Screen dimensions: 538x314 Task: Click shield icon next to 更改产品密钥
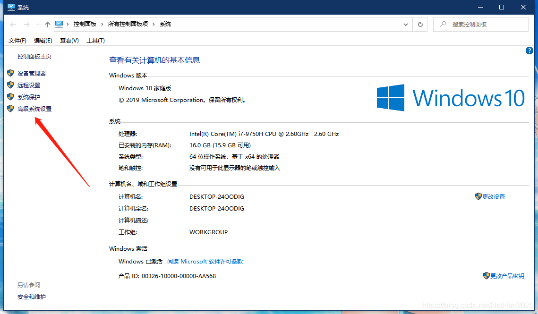(486, 276)
